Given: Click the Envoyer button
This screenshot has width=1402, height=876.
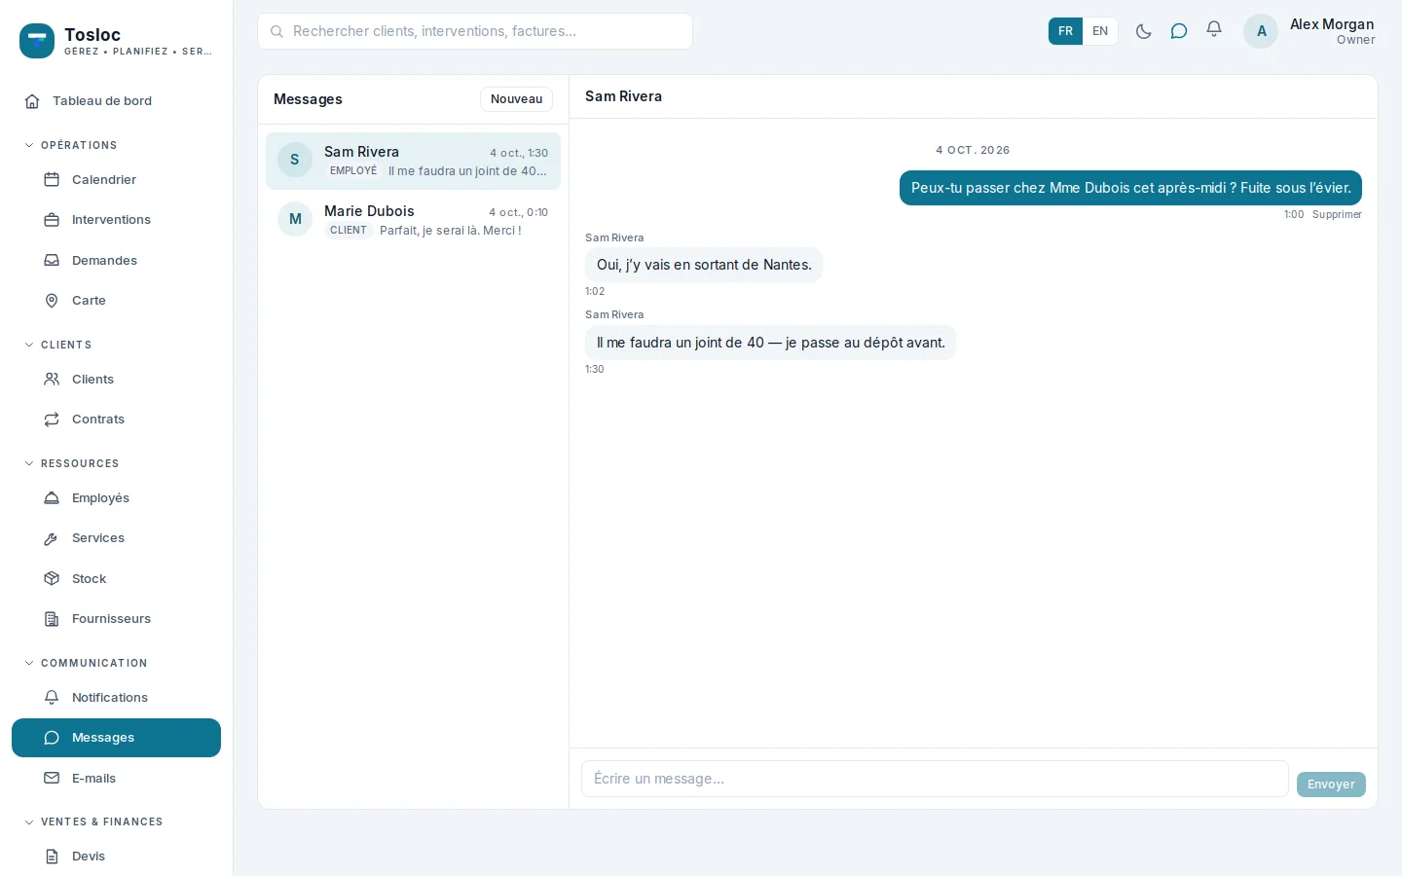Looking at the screenshot, I should [1331, 785].
